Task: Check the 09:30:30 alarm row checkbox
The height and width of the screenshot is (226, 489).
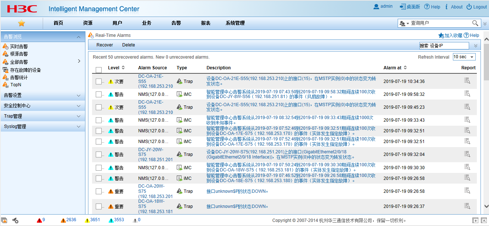Action: [x=99, y=168]
